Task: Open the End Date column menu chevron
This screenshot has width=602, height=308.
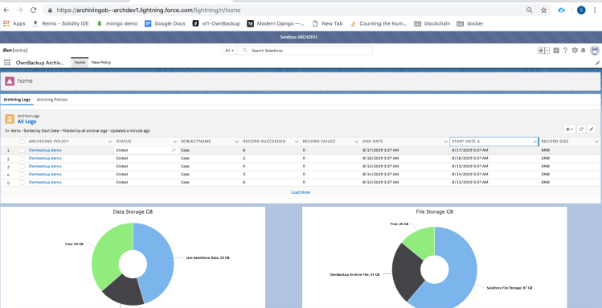Action: [x=445, y=142]
